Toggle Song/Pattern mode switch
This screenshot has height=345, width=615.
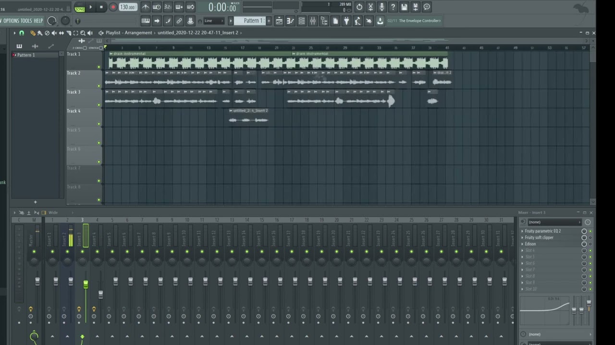point(79,7)
